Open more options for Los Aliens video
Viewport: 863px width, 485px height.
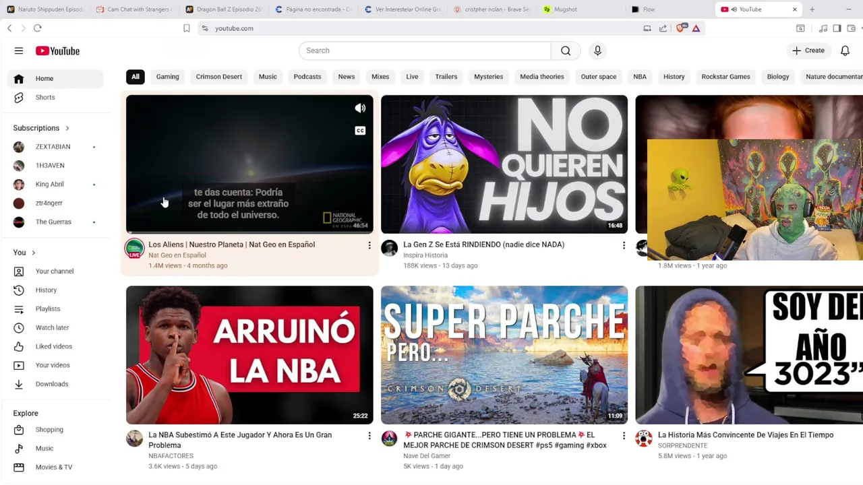coord(369,246)
